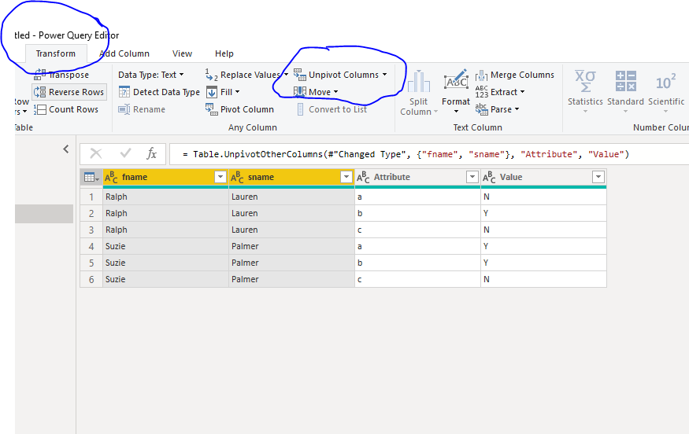
Task: Click the Rename column icon
Action: coord(124,109)
